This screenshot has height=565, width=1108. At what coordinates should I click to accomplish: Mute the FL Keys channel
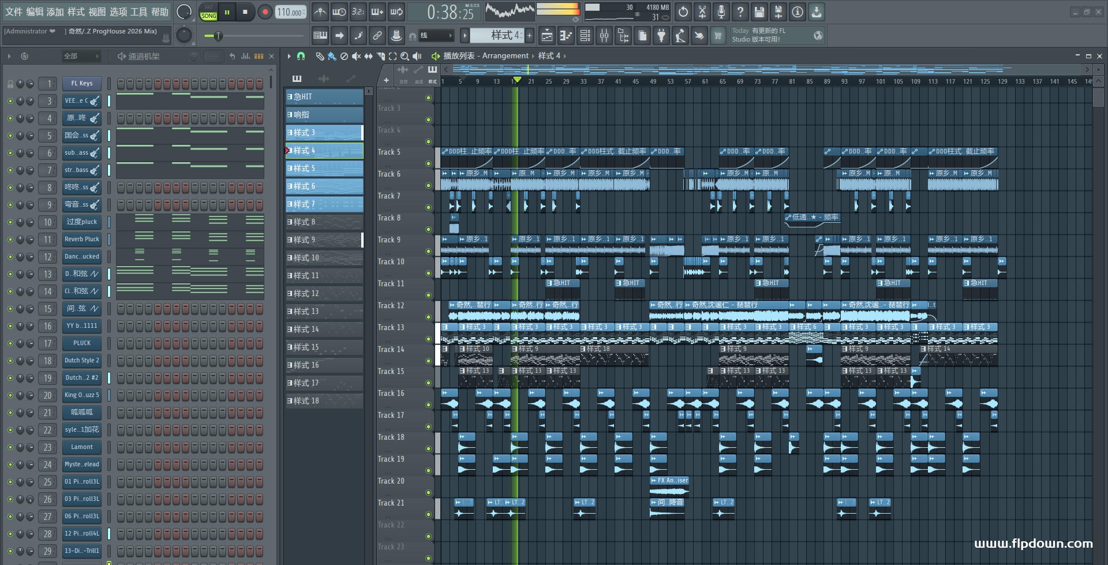(10, 84)
